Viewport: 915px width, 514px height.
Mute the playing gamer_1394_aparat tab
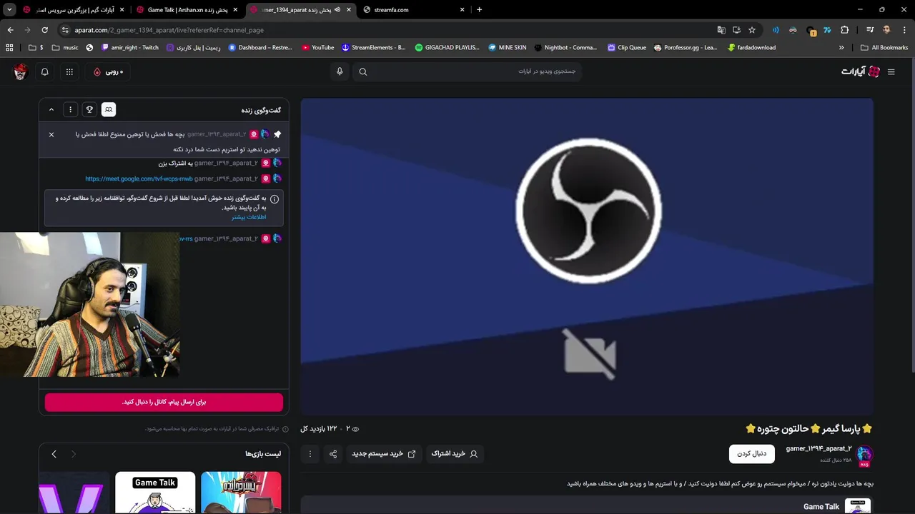[337, 10]
